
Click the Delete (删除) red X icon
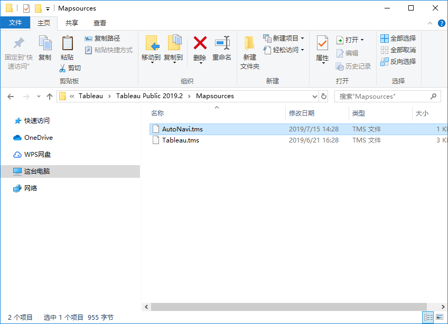pos(200,43)
